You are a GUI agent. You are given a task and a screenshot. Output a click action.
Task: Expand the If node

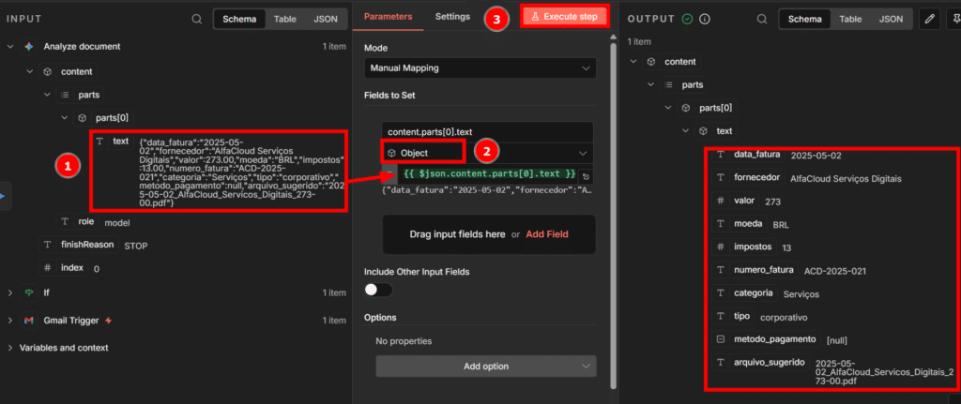click(x=9, y=292)
